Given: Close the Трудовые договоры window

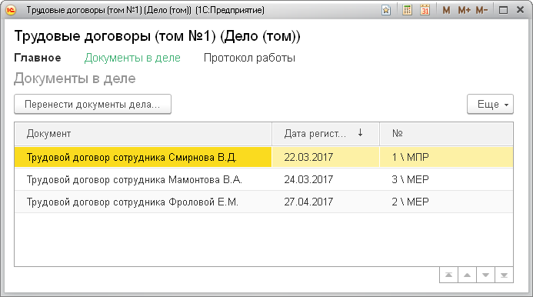Looking at the screenshot, I should pos(520,10).
